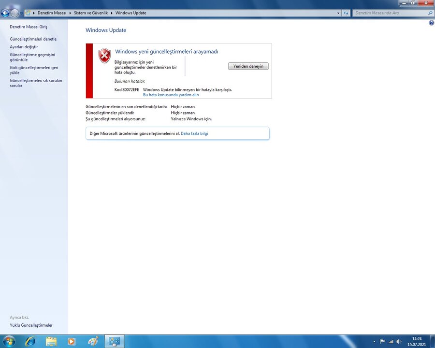The width and height of the screenshot is (435, 348).
Task: Restore down the Windows Update window
Action: (x=413, y=3)
